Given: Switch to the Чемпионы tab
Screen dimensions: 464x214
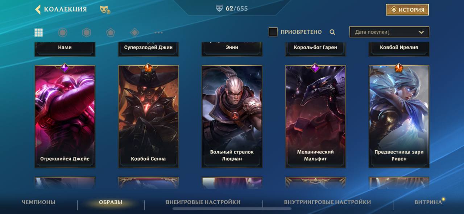Looking at the screenshot, I should tap(38, 202).
